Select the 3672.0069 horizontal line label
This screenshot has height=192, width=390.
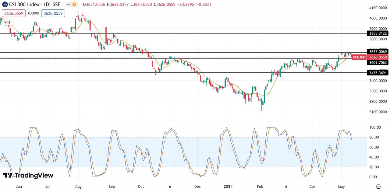point(378,52)
